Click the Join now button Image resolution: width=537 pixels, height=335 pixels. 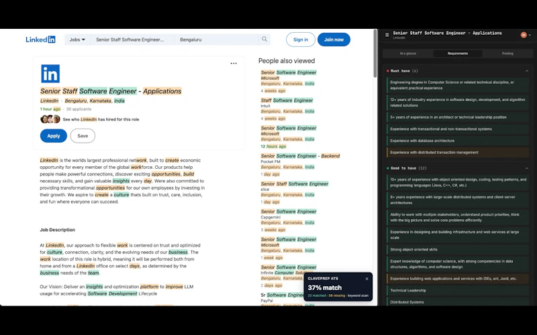(x=334, y=40)
